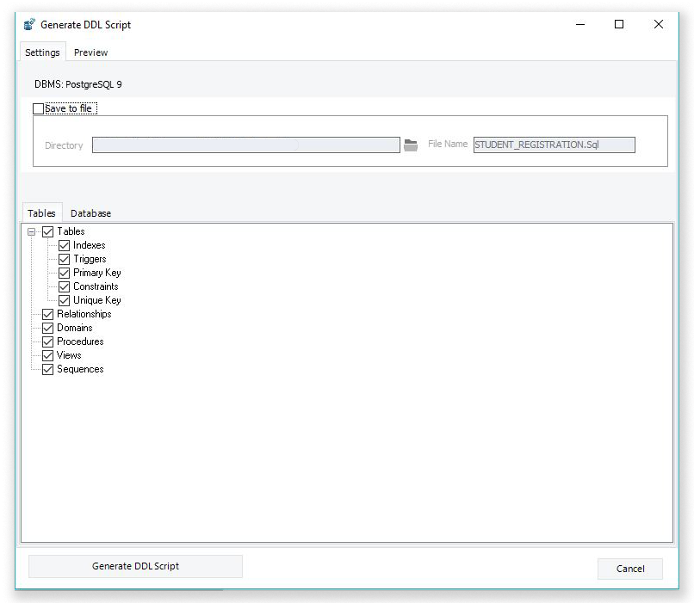The width and height of the screenshot is (694, 603).
Task: Select the Views tree label
Action: click(x=69, y=355)
